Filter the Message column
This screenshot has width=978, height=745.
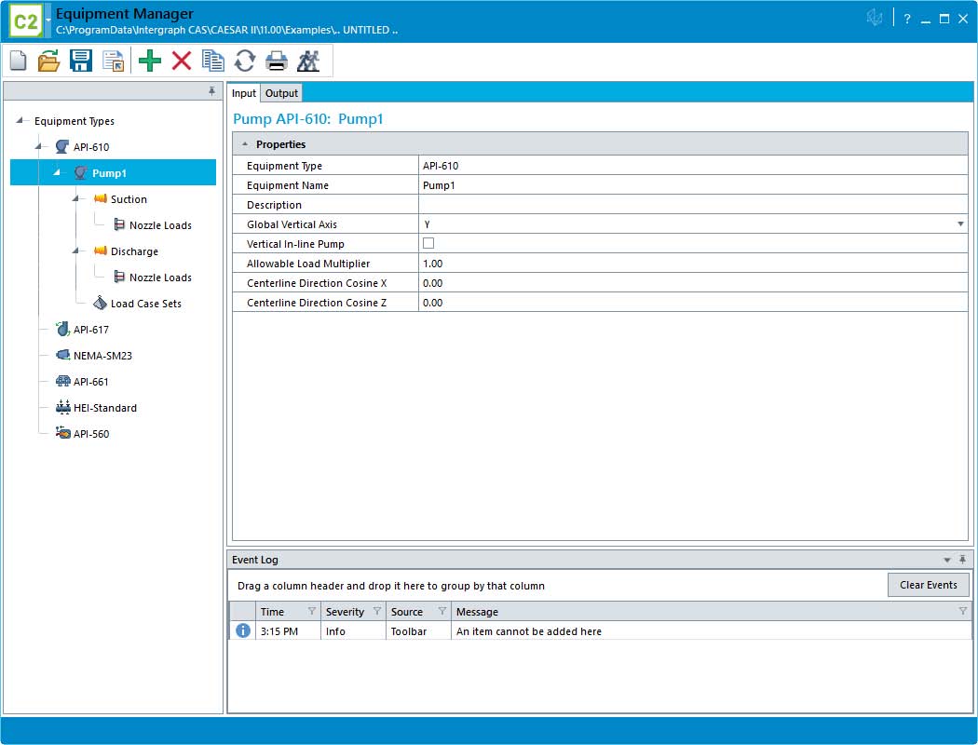point(962,611)
